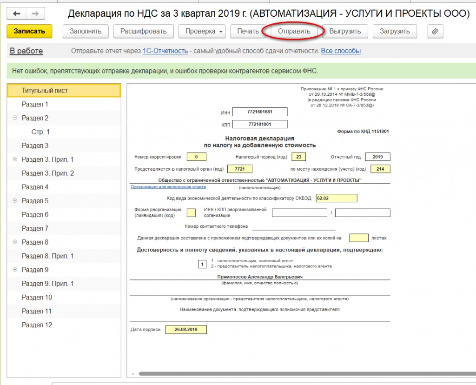The image size is (476, 385).
Task: Click the Форма реорганизации code field
Action: (191, 213)
